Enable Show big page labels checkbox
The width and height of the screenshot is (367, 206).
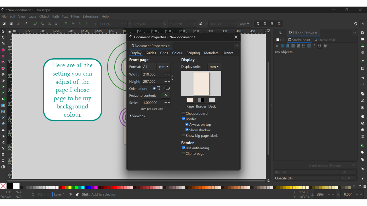tap(183, 136)
